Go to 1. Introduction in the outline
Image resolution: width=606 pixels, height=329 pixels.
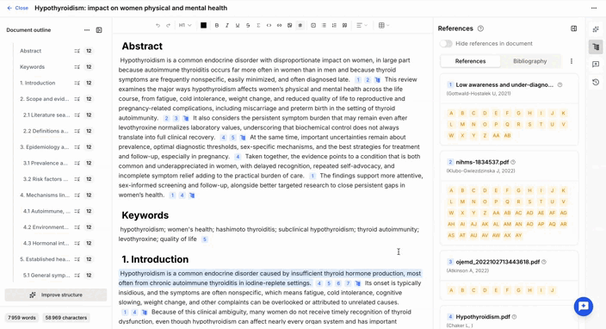tap(38, 84)
